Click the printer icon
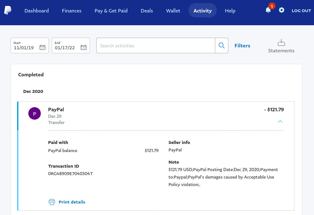The image size is (314, 215). click(52, 202)
